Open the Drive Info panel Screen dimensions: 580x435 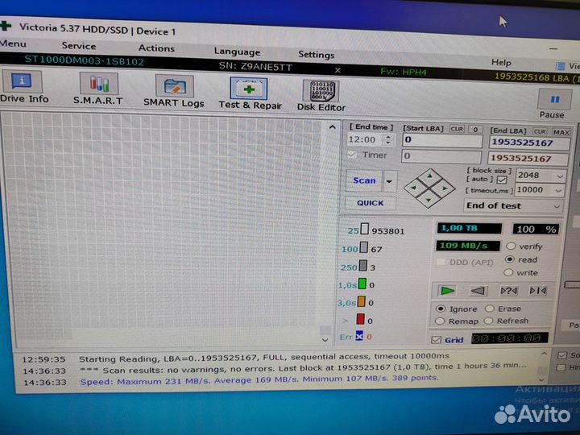(23, 87)
